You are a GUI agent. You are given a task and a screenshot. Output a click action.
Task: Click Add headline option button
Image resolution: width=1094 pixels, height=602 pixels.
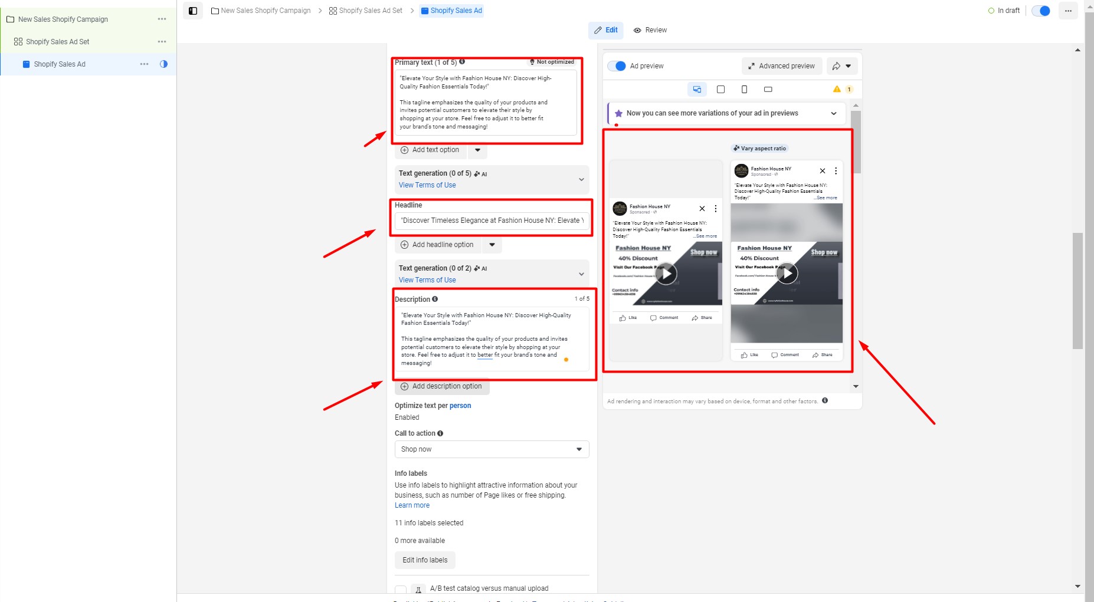pos(438,245)
